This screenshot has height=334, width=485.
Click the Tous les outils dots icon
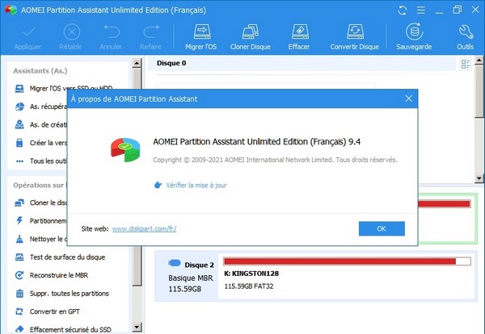click(19, 161)
